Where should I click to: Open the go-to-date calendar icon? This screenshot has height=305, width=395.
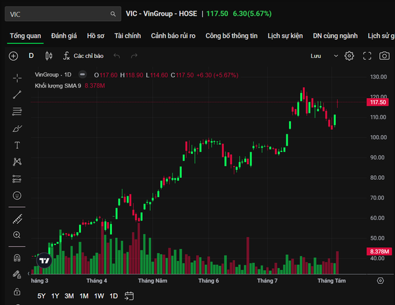click(x=129, y=296)
